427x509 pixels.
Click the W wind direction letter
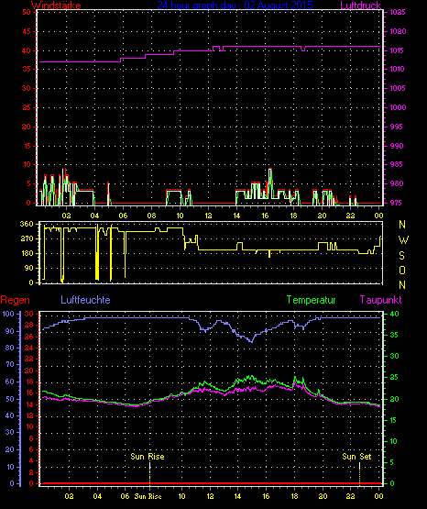403,240
